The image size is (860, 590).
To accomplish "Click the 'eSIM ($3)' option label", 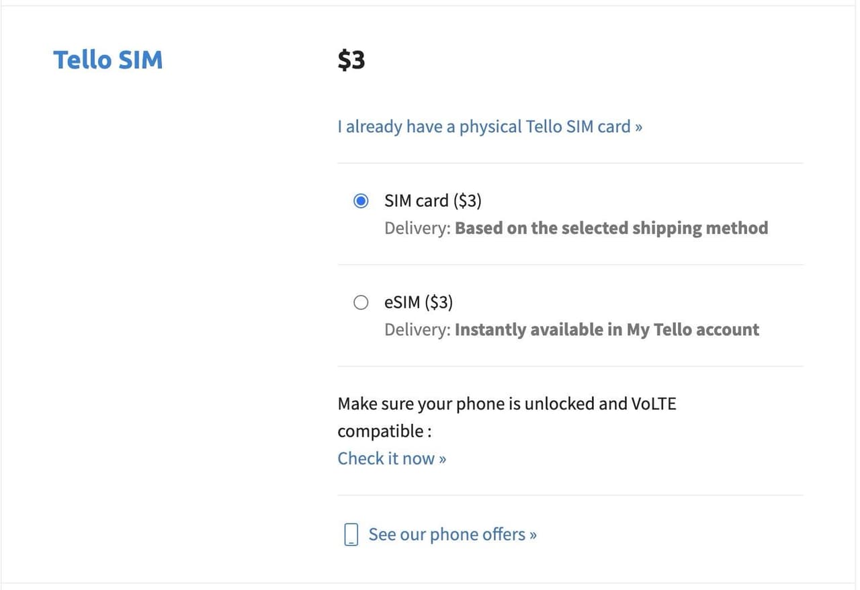I will point(418,302).
